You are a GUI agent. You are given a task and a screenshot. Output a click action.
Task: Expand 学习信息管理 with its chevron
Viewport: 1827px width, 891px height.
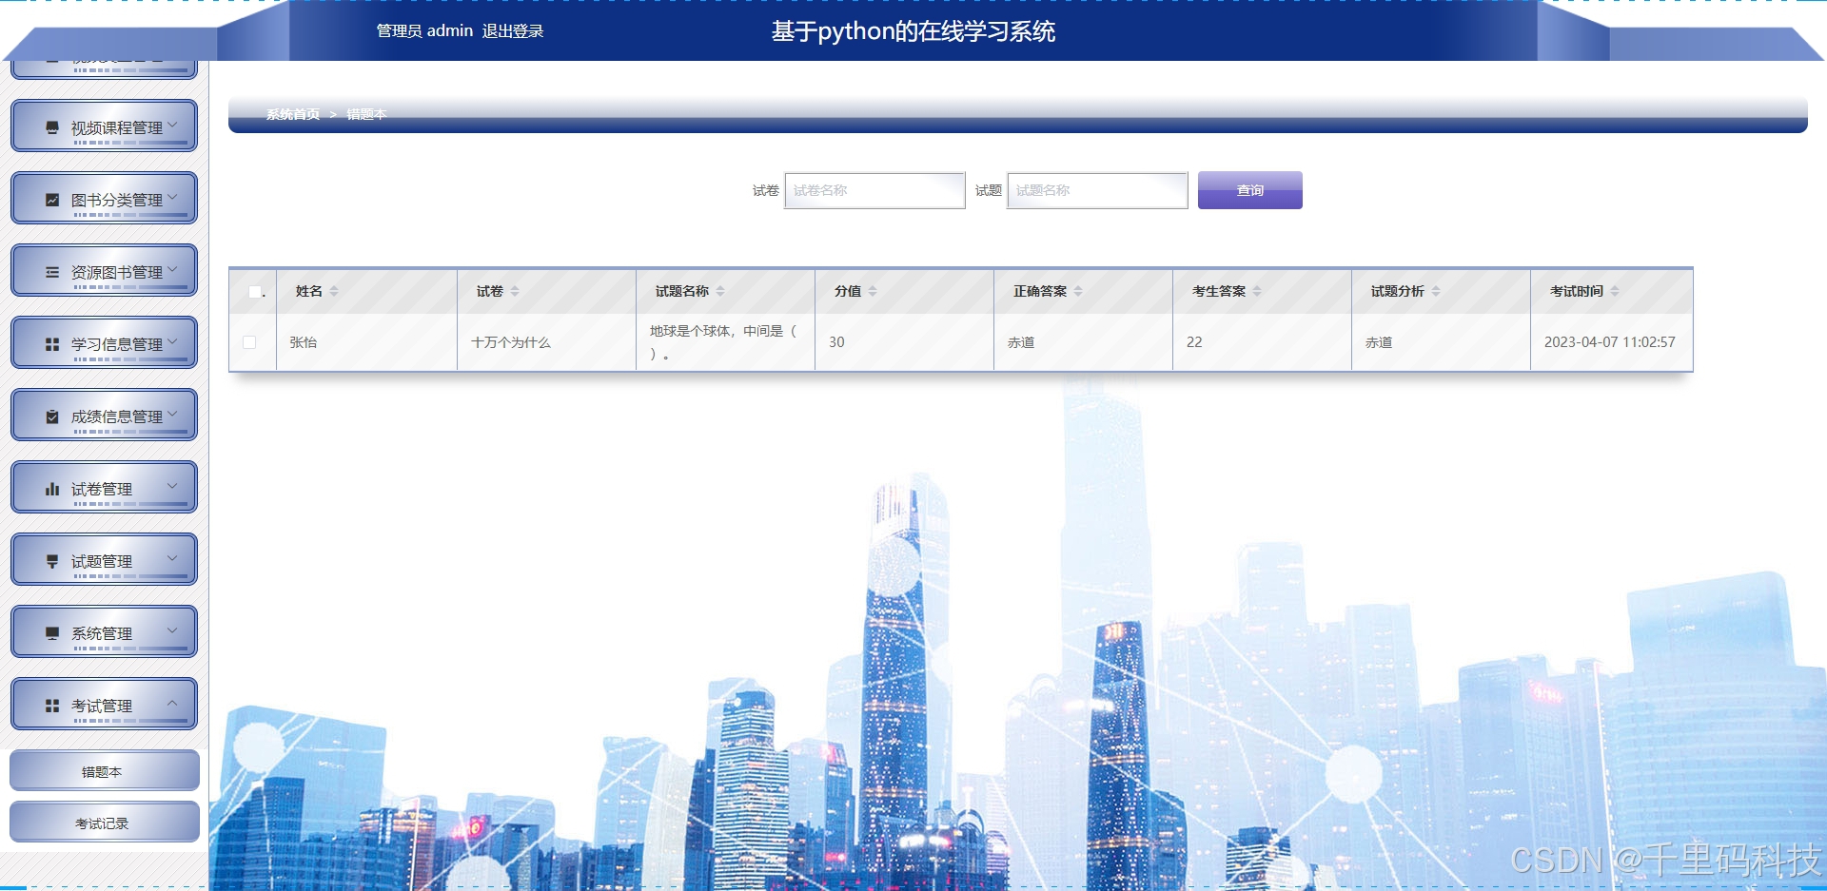pos(172,341)
